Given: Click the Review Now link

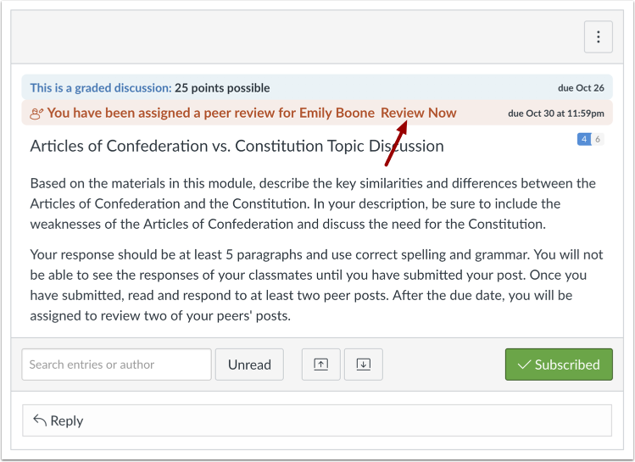Looking at the screenshot, I should [x=418, y=113].
